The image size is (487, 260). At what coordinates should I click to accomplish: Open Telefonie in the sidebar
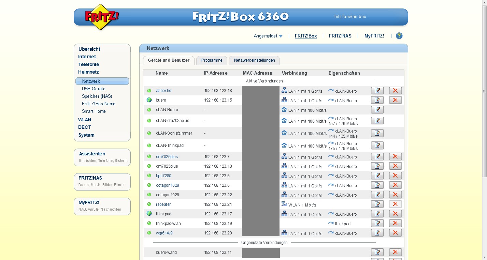[88, 64]
